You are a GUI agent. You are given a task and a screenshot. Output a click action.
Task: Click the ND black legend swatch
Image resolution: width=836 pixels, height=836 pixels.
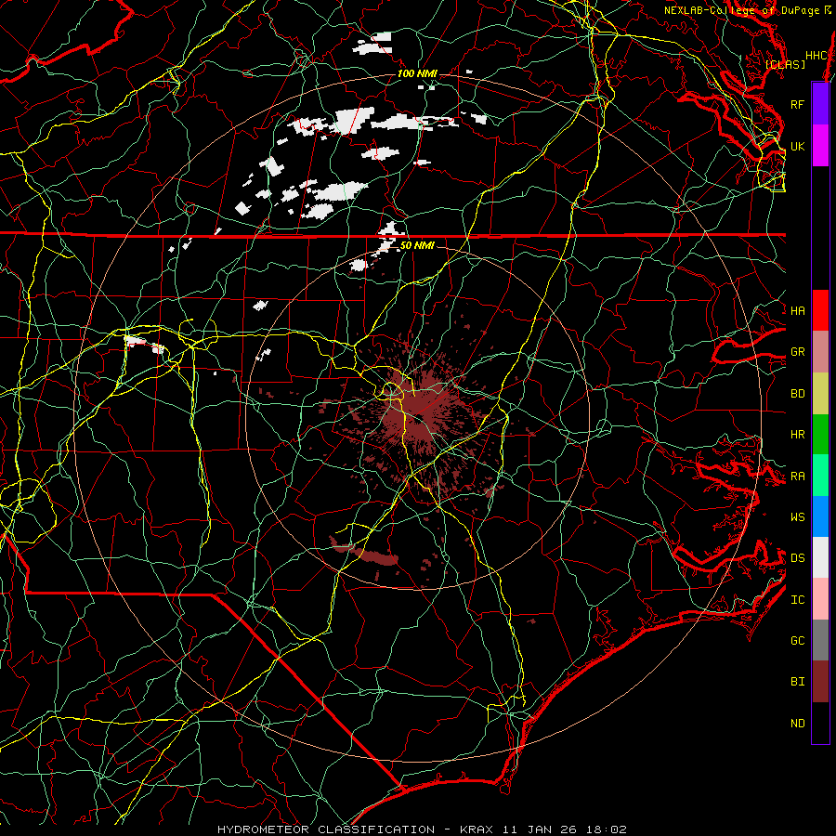pos(820,723)
